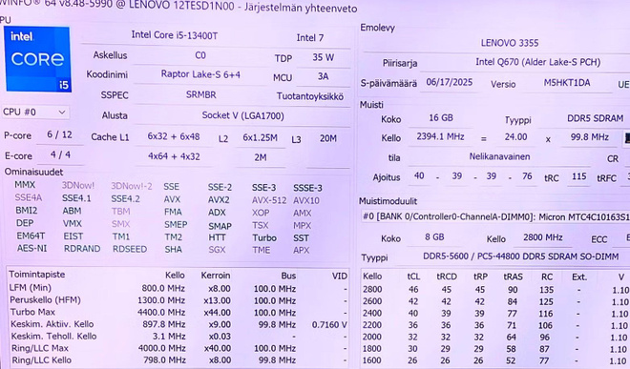Click the Intel 7 process field
Image resolution: width=630 pixels, height=369 pixels.
(310, 38)
